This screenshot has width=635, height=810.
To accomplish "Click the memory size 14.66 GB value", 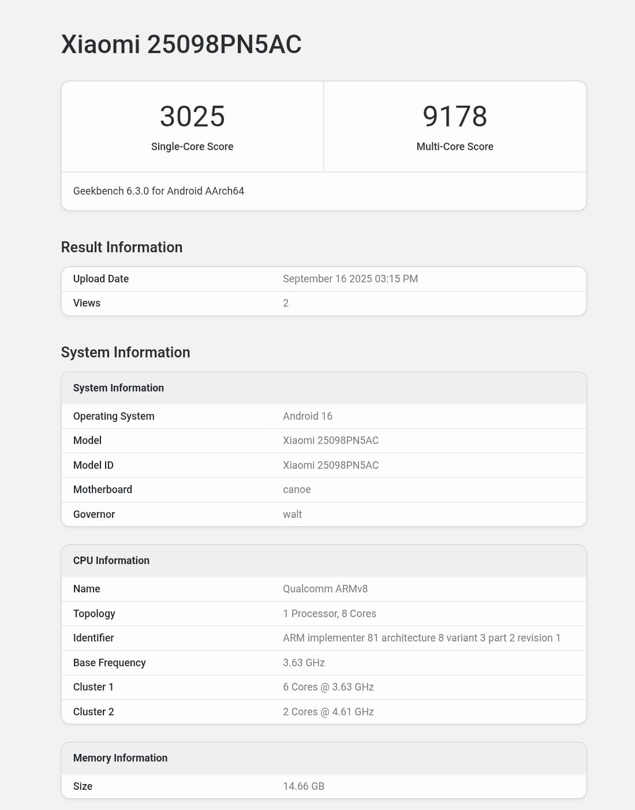I will [303, 786].
